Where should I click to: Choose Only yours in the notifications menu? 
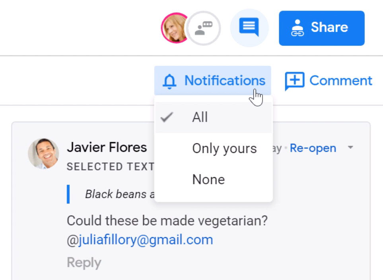click(x=224, y=148)
